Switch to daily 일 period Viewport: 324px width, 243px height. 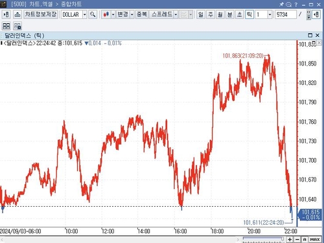(201, 15)
